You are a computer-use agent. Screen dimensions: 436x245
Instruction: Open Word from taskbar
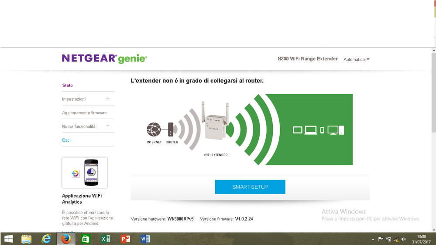[145, 239]
